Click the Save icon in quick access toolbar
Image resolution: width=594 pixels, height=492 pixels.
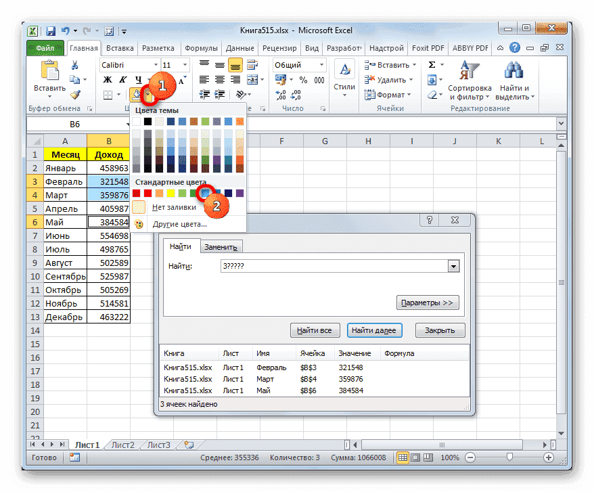(x=50, y=30)
